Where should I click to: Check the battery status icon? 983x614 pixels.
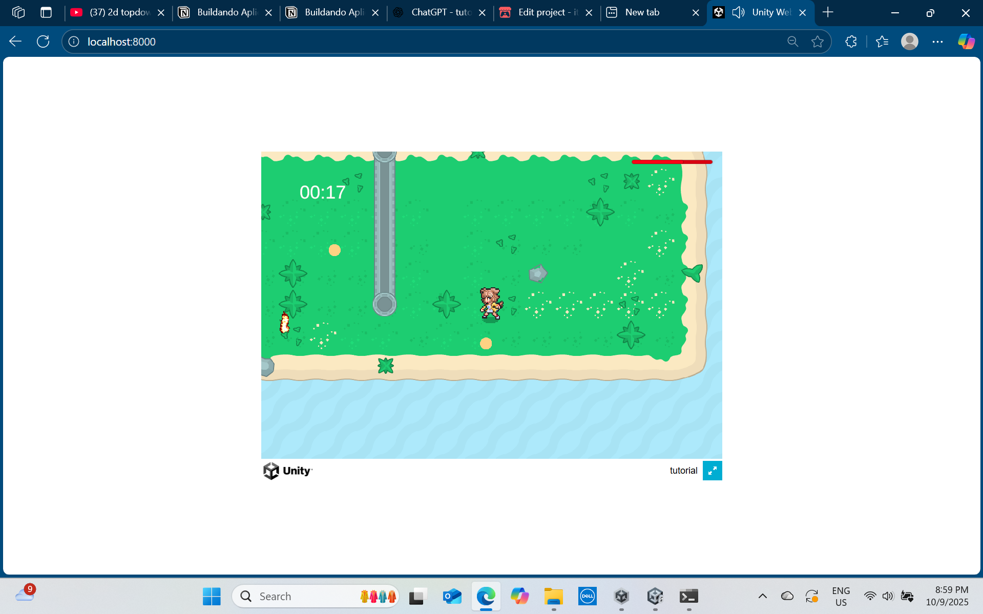907,596
